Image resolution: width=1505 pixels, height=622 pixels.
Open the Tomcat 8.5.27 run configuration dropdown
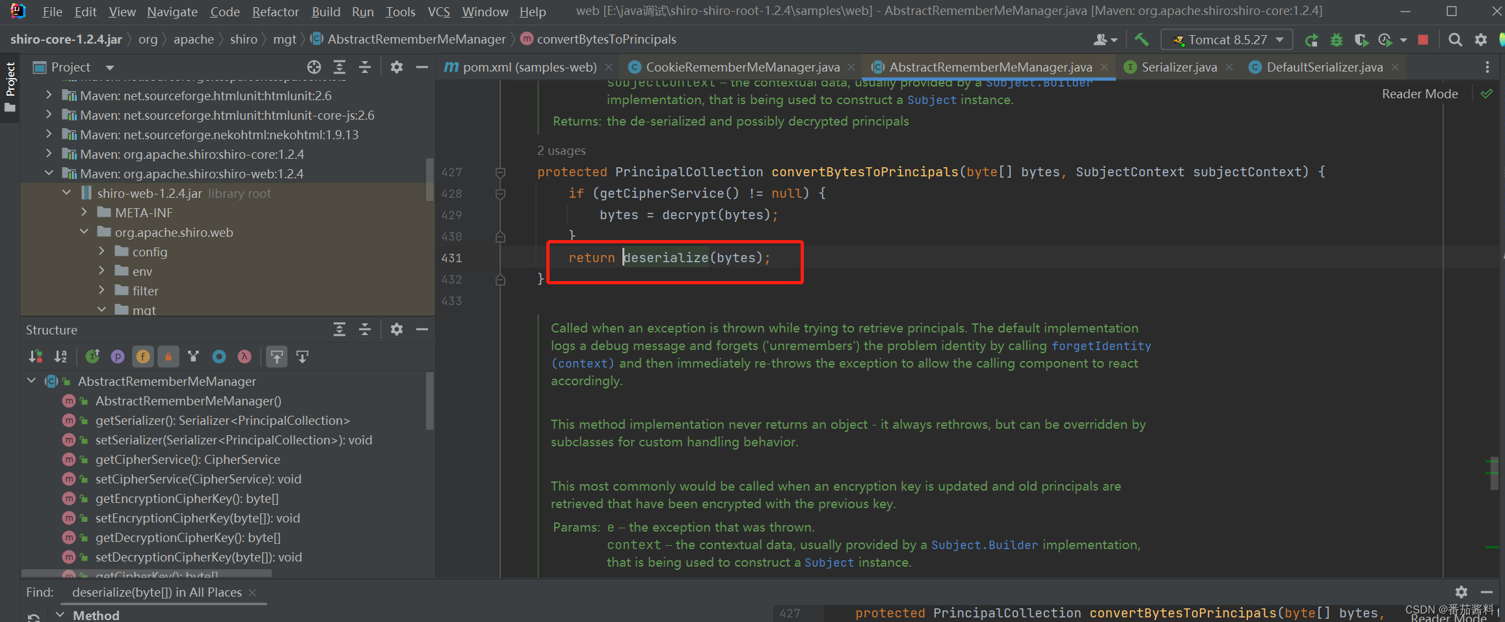coord(1227,40)
